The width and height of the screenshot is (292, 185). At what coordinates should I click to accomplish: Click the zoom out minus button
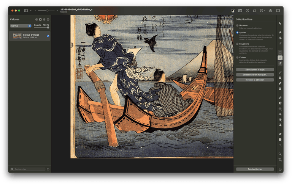(x=35, y=11)
